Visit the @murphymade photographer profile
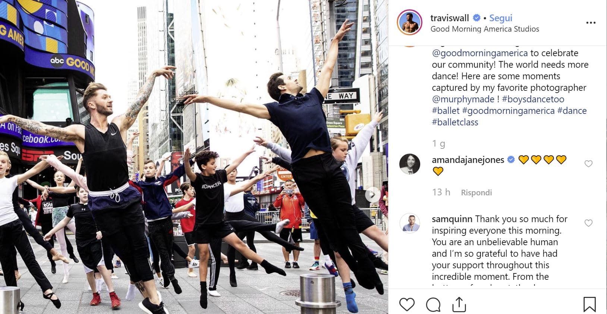607x314 pixels. [x=463, y=99]
